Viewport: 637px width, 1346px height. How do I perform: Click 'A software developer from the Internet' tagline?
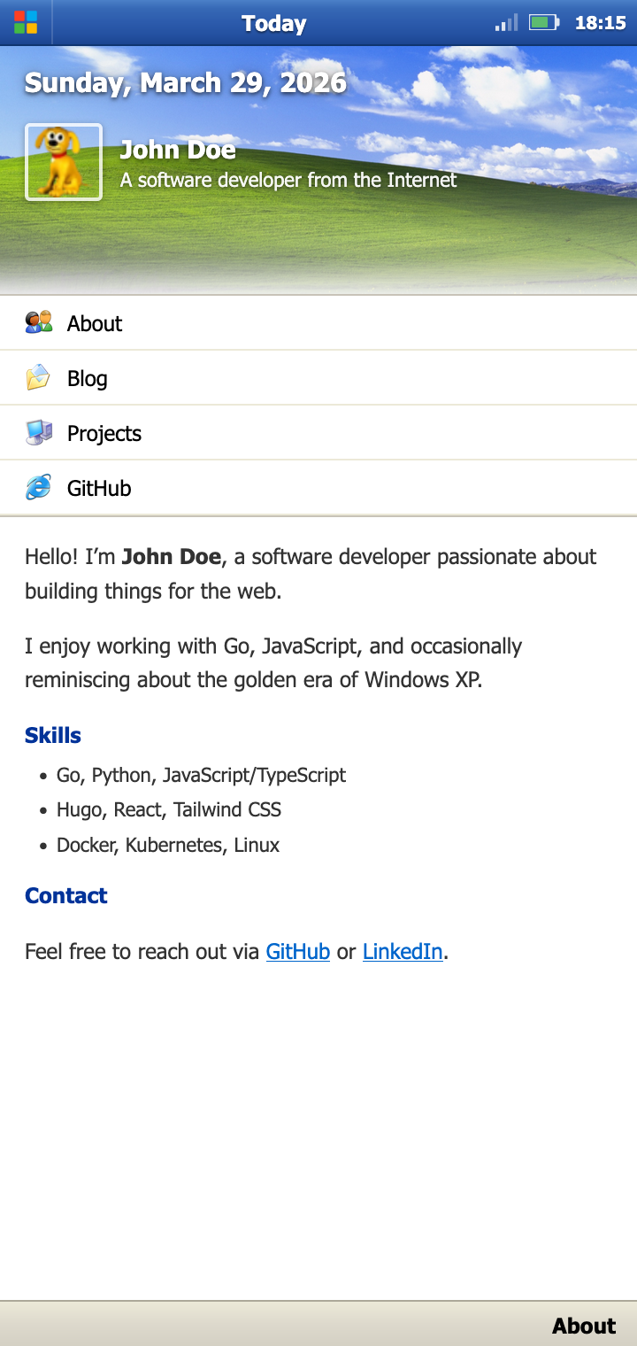point(288,180)
